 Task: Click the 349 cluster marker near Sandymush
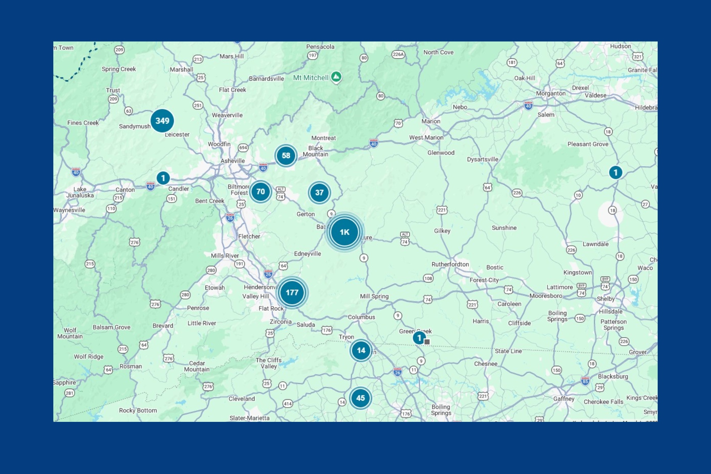[162, 121]
